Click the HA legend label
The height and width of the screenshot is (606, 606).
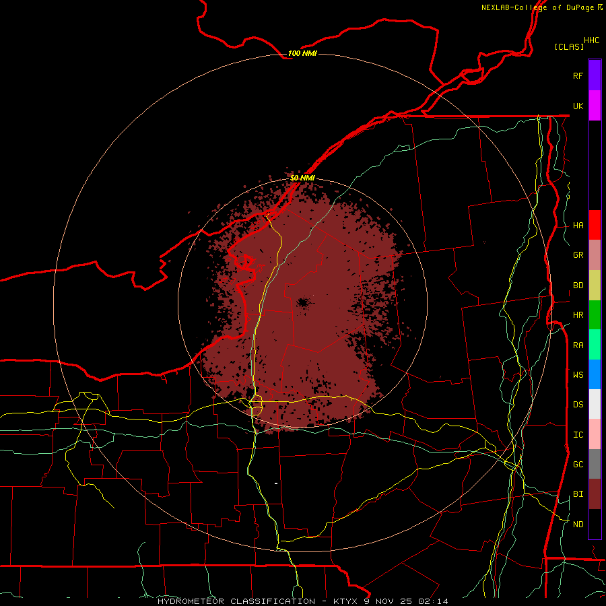pos(578,226)
